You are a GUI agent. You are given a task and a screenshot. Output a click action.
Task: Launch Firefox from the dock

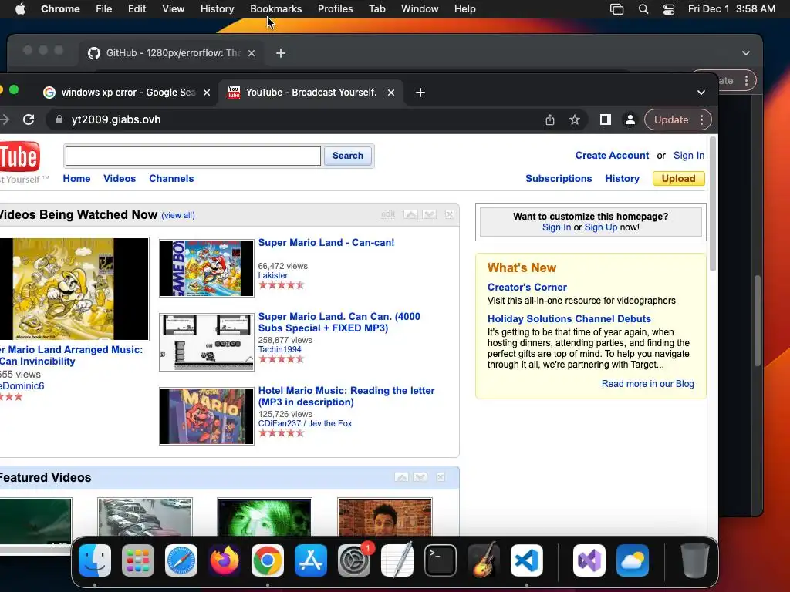225,560
